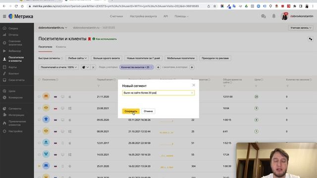This screenshot has height=178, width=317.
Task: Click the red bookmark icon by the page title
Action: pyautogui.click(x=89, y=39)
